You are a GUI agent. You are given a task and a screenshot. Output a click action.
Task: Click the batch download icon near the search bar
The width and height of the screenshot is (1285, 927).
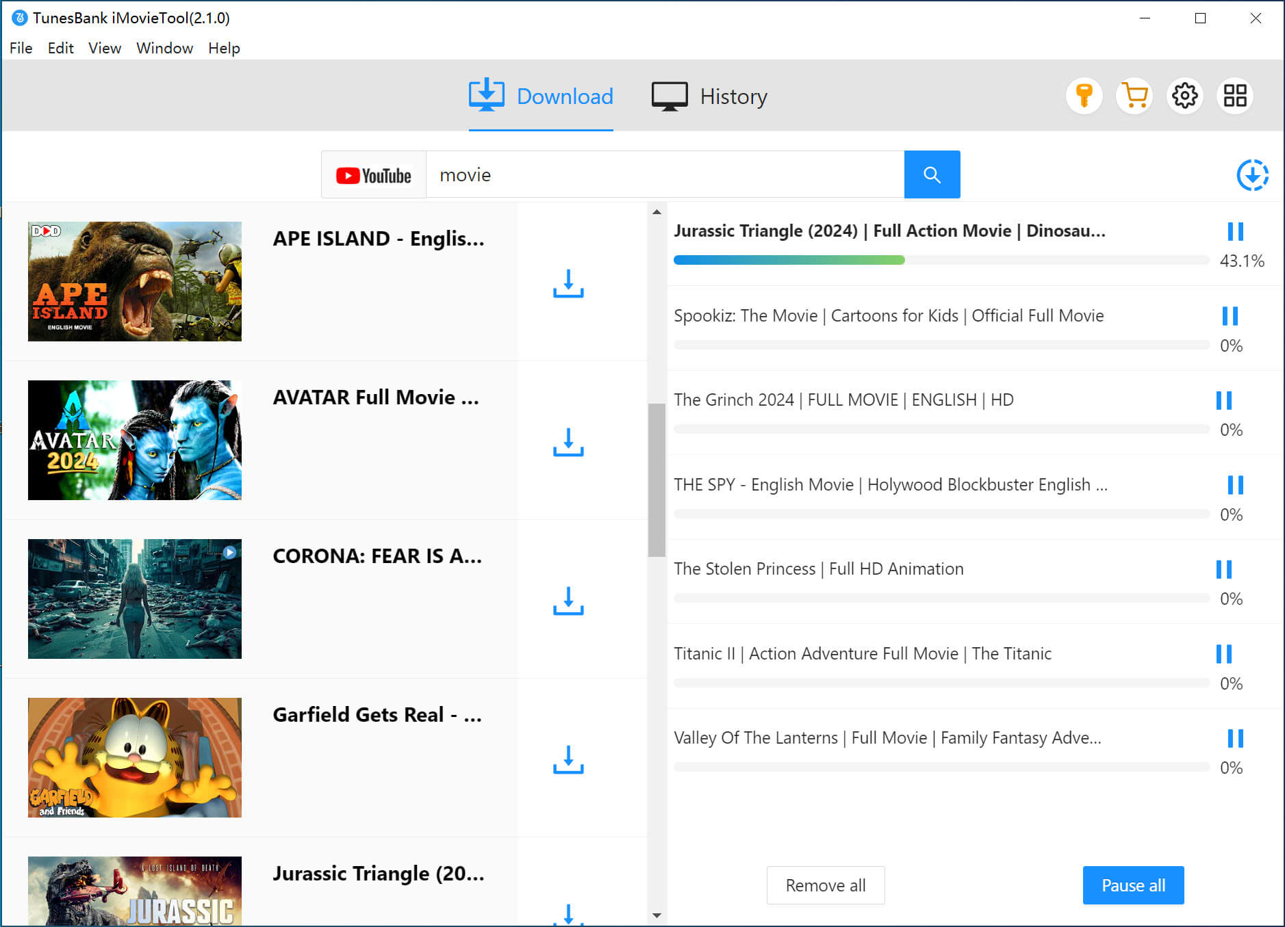1253,174
